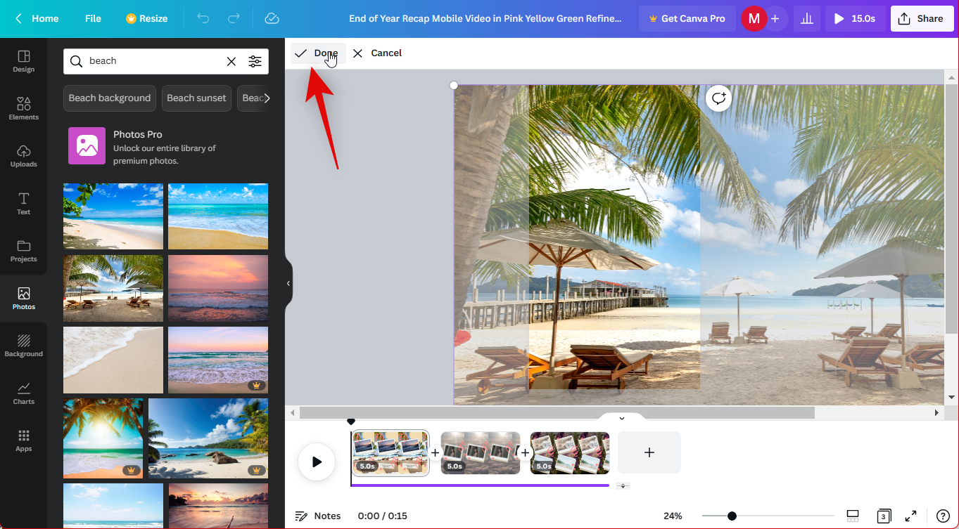
Task: Select the turquoise wave beach photo
Action: coord(218,216)
